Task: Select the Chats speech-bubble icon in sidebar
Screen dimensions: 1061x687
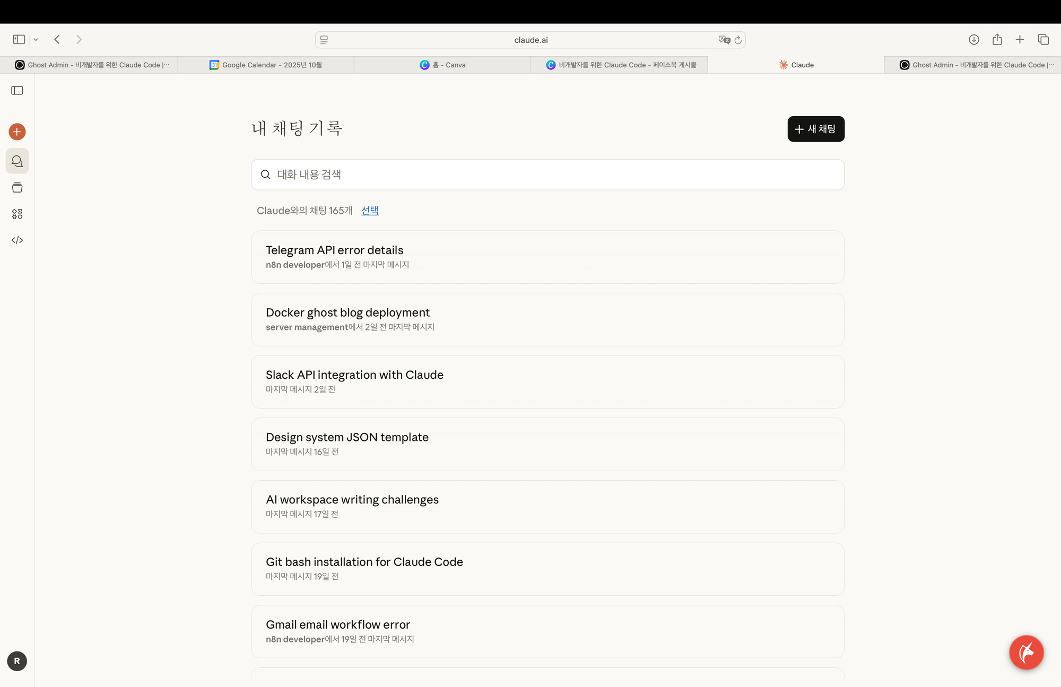Action: pos(17,161)
